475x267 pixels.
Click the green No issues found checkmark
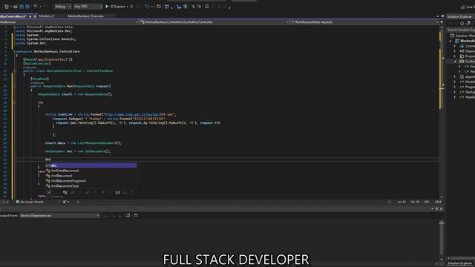(18, 202)
